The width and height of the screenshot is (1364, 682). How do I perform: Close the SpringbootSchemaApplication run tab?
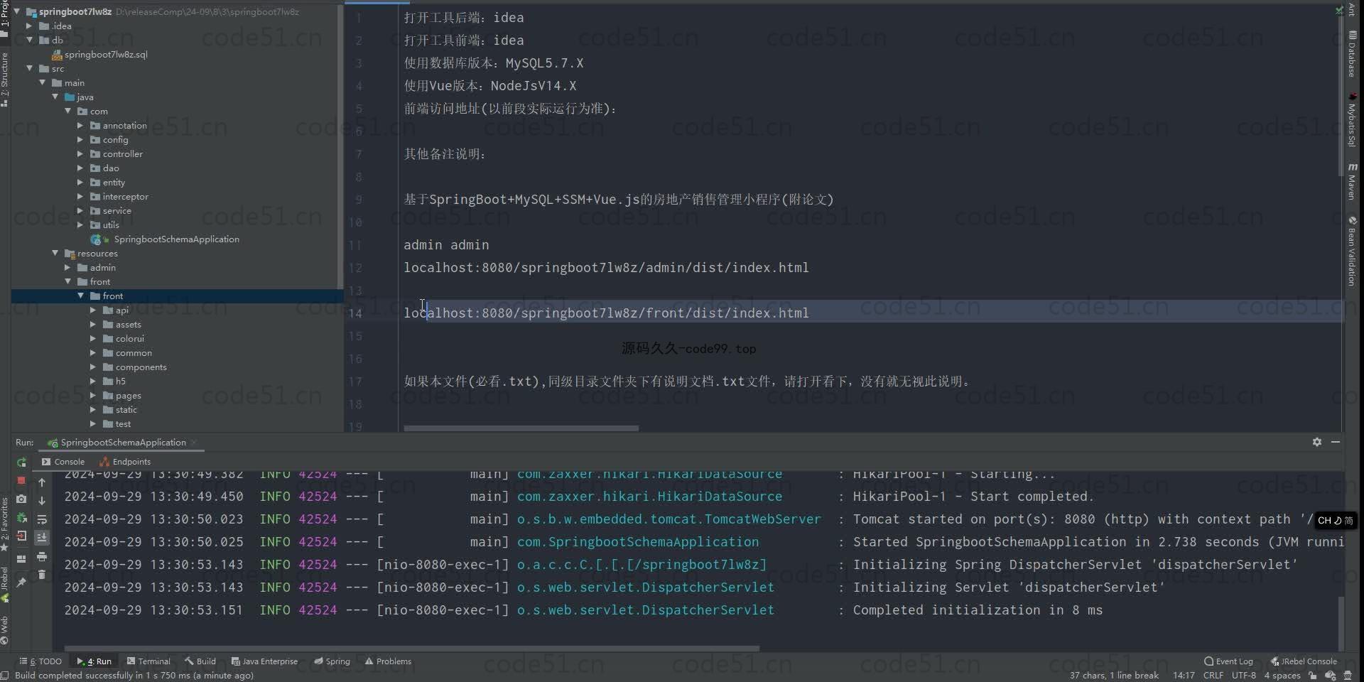point(193,443)
